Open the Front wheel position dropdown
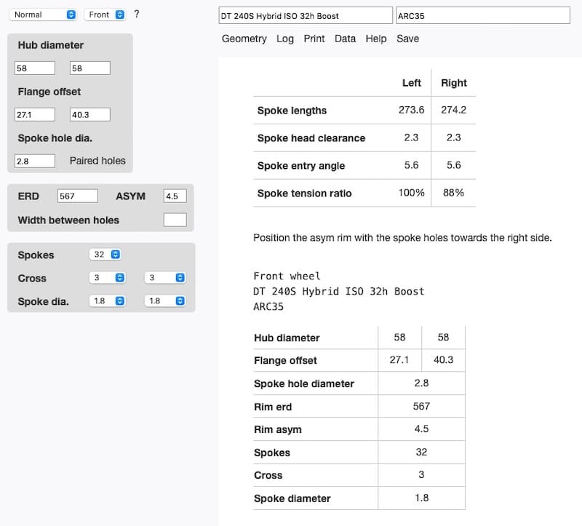Screen dimensions: 582x526 tap(105, 15)
